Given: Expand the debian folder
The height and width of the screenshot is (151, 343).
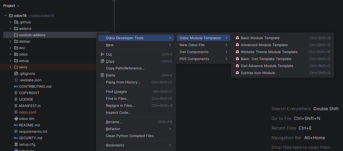Looking at the screenshot, I should pyautogui.click(x=10, y=41).
